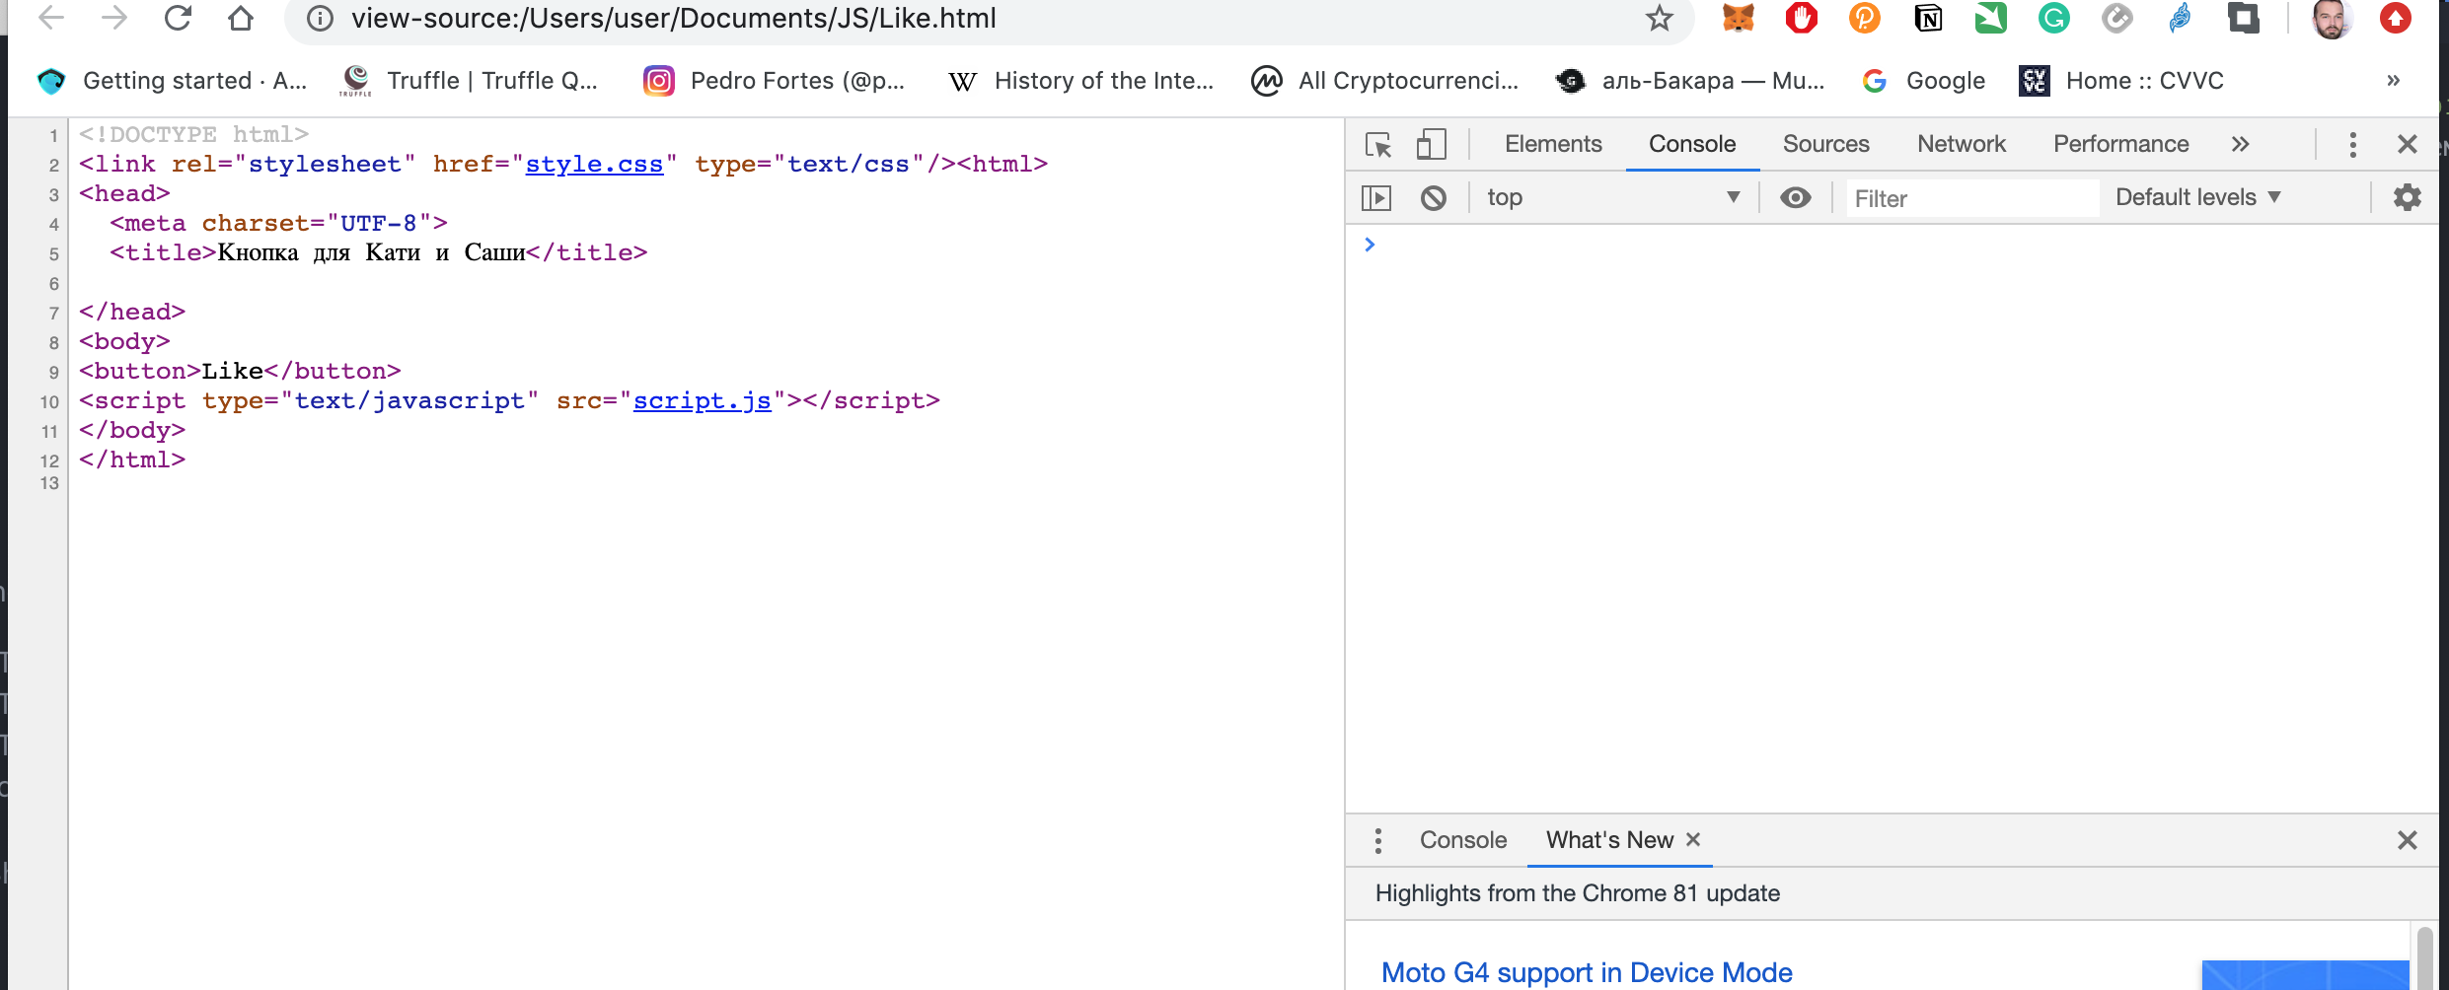The width and height of the screenshot is (2449, 990).
Task: Open the Console tab in the bottom drawer
Action: click(1463, 840)
